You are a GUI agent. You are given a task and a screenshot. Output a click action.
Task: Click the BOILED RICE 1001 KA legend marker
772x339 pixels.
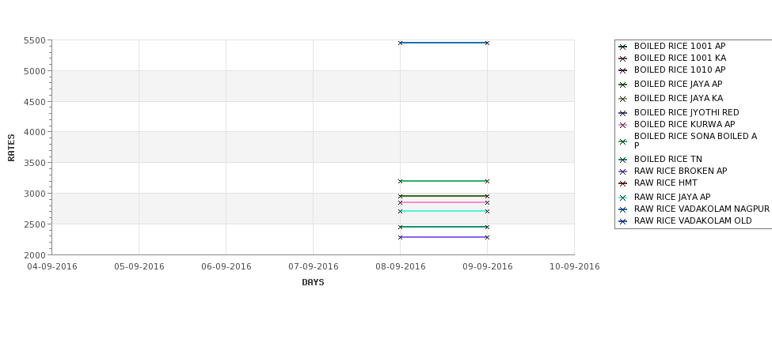pyautogui.click(x=623, y=58)
